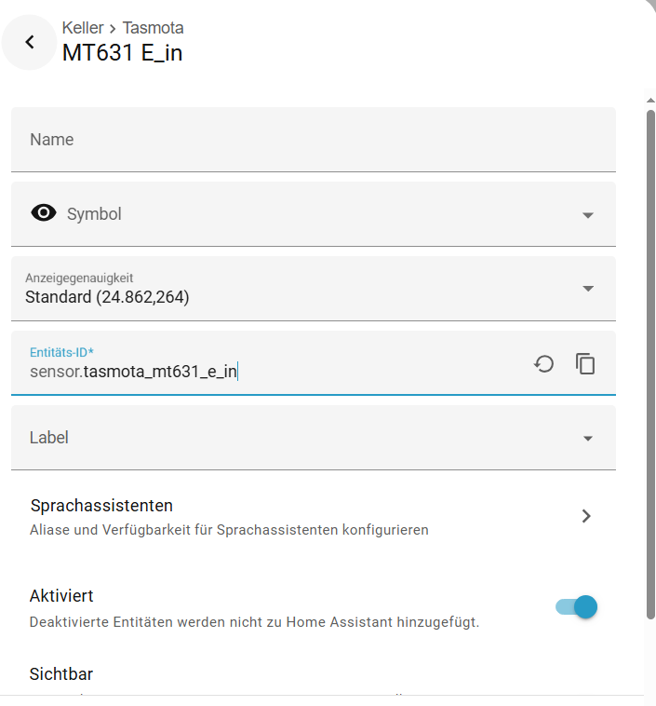This screenshot has width=656, height=706.
Task: Click into the Name text field
Action: 313,140
